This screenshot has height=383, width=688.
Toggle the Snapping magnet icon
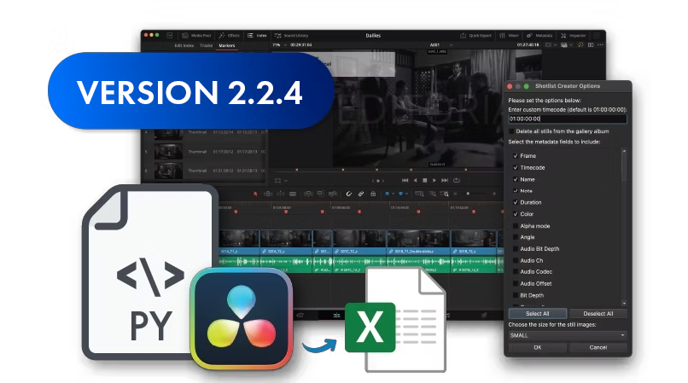pyautogui.click(x=349, y=194)
